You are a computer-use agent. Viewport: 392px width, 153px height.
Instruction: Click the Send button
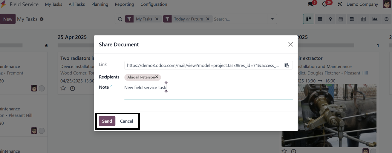(x=107, y=121)
